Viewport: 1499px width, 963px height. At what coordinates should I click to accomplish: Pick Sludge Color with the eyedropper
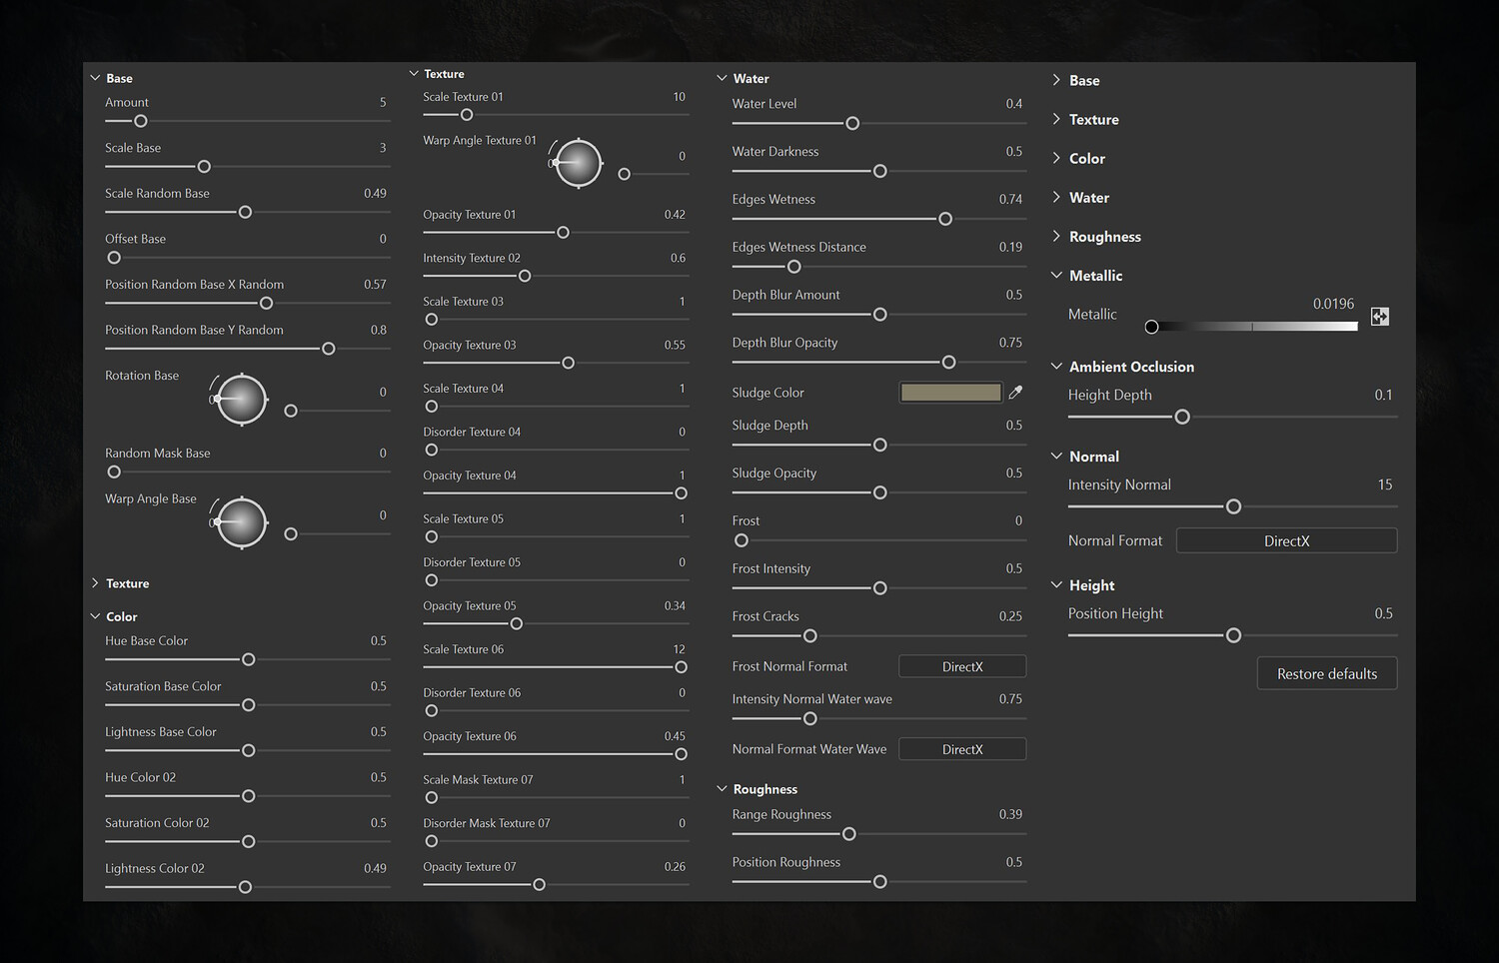1015,393
